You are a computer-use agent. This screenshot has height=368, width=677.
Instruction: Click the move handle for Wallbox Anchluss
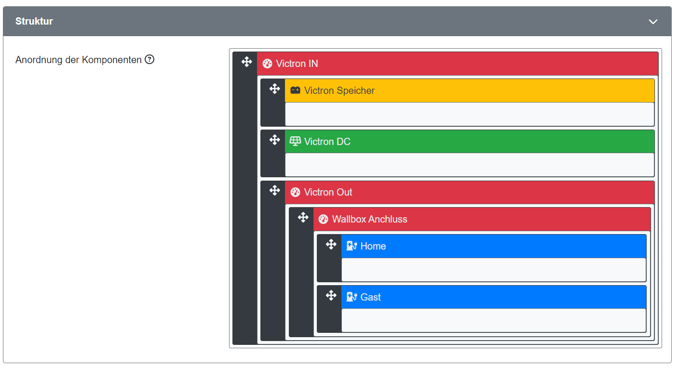coord(303,217)
